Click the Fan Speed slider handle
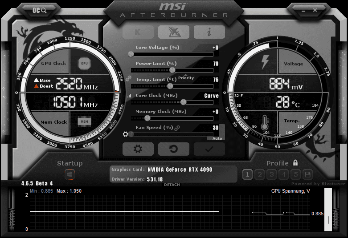The height and width of the screenshot is (238, 348). (131, 134)
